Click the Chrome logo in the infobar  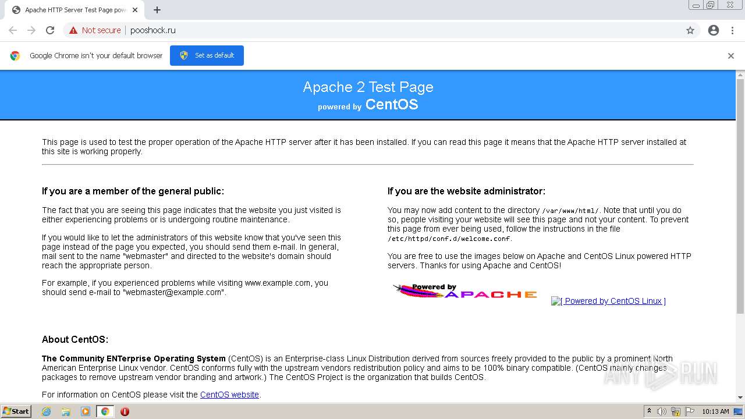(x=15, y=56)
